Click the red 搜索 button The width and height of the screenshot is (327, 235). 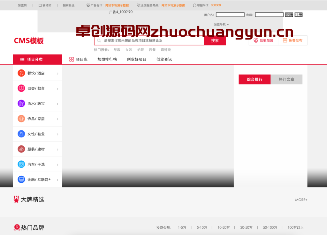(215, 40)
